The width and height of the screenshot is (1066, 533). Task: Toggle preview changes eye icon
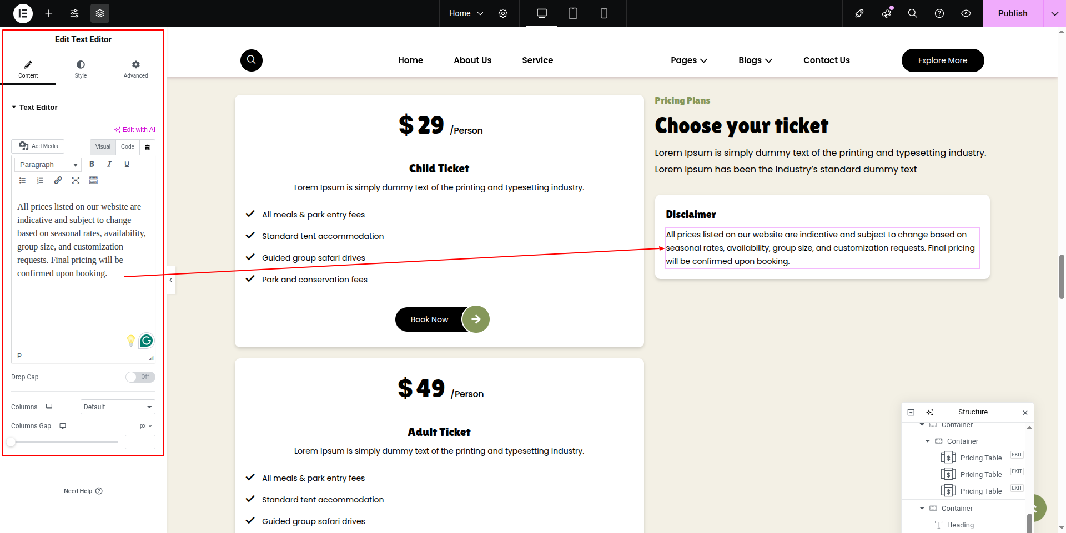(966, 13)
